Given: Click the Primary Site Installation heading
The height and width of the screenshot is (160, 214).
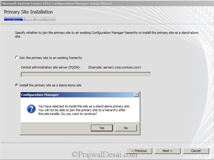Looking at the screenshot, I should 28,12.
